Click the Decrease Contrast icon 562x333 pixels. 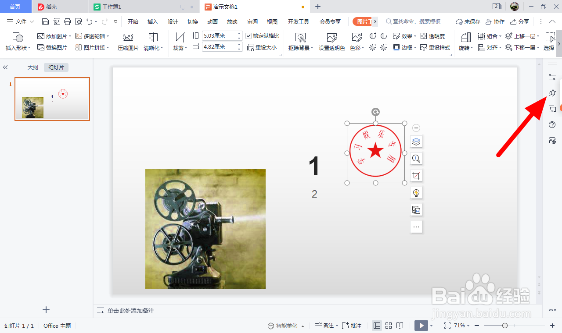384,36
